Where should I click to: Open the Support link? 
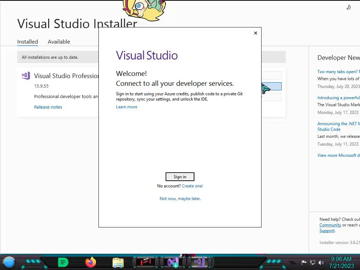coord(327,231)
